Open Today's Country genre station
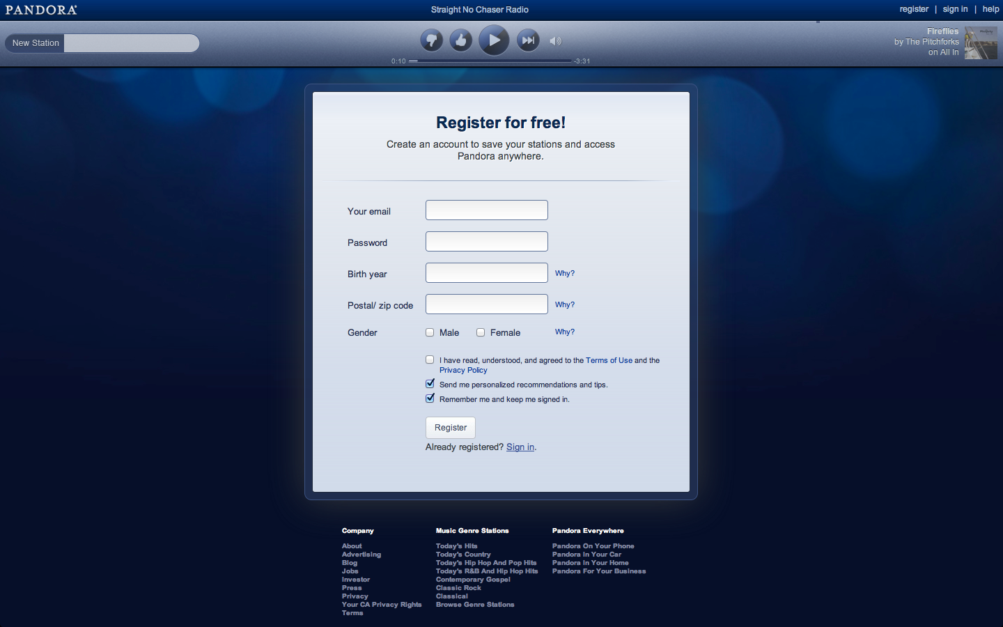 click(463, 555)
